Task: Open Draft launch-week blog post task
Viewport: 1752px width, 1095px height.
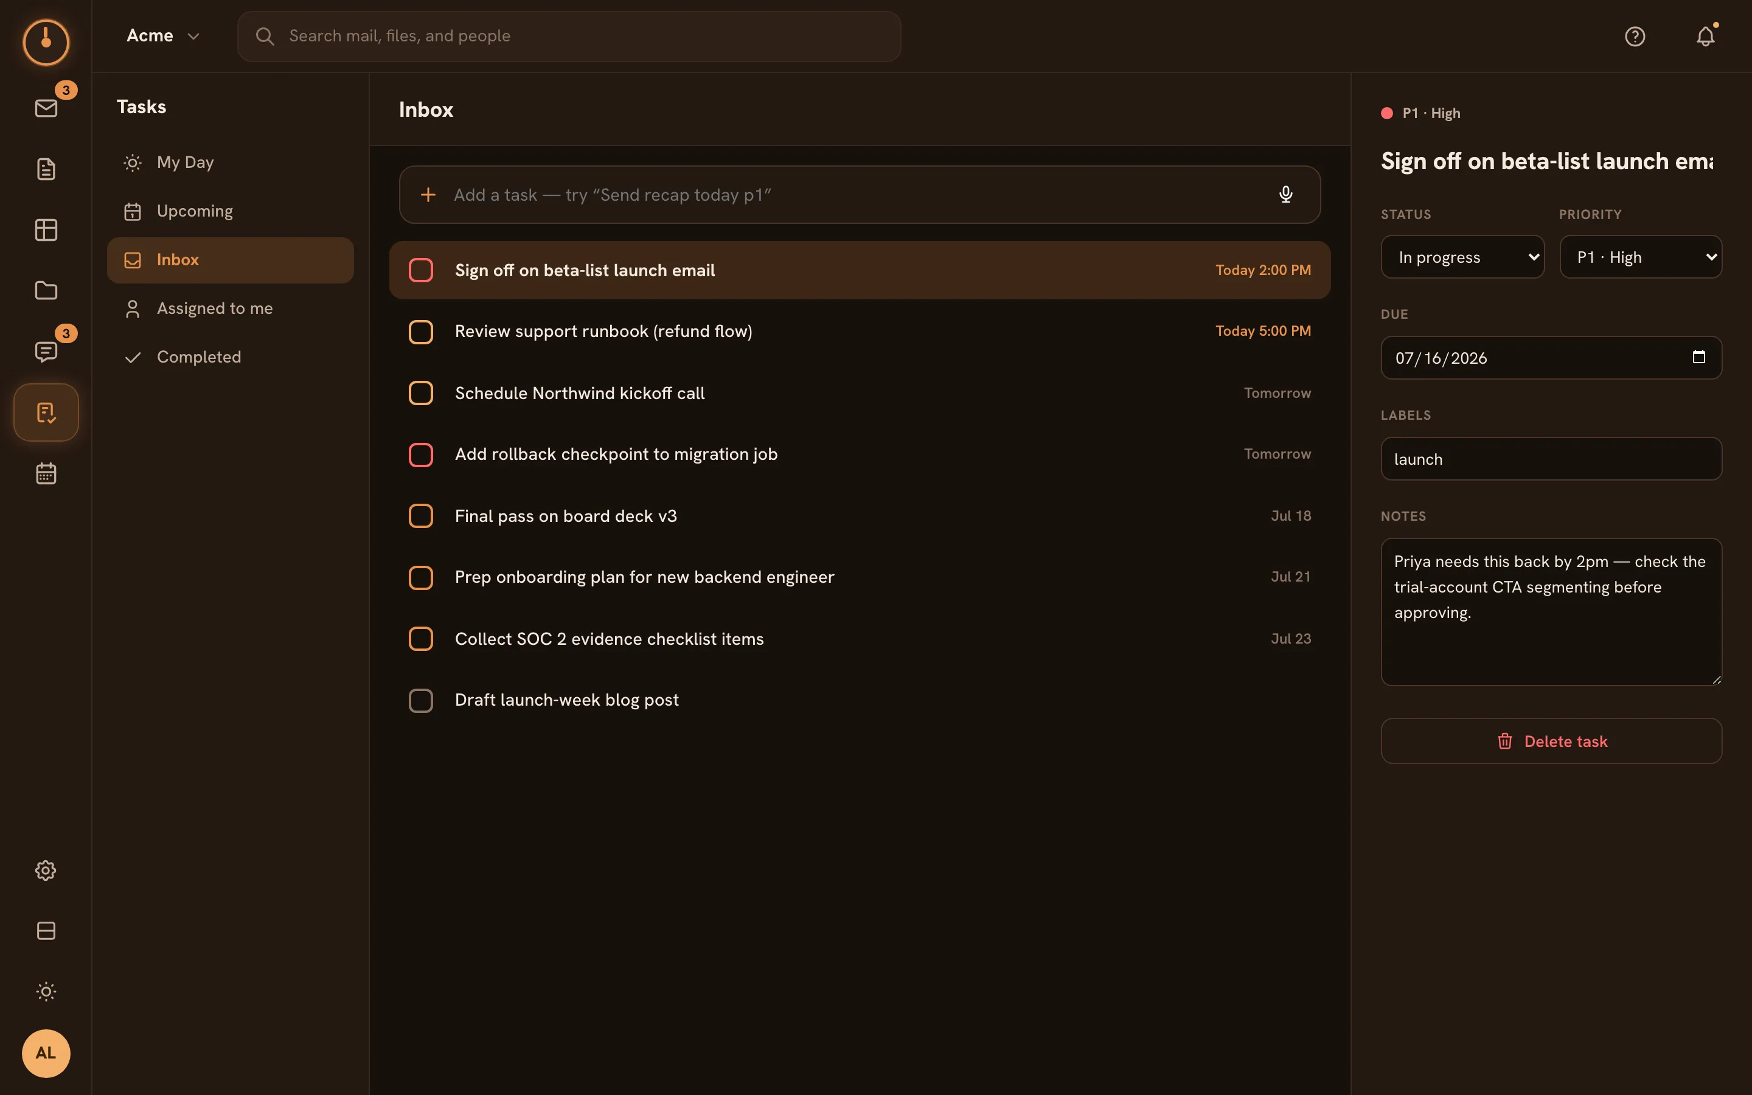Action: point(860,700)
